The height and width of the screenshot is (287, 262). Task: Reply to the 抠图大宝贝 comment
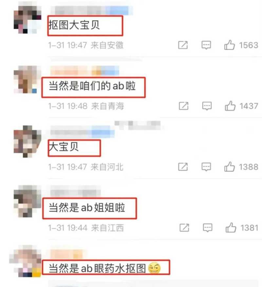point(206,45)
